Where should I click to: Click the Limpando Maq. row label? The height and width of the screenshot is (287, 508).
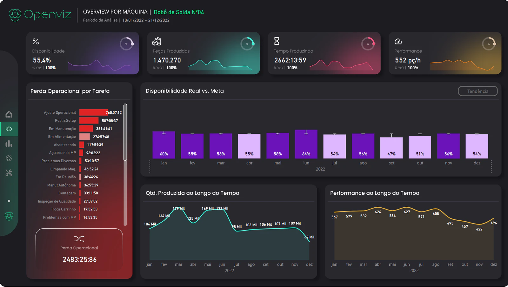click(x=63, y=169)
